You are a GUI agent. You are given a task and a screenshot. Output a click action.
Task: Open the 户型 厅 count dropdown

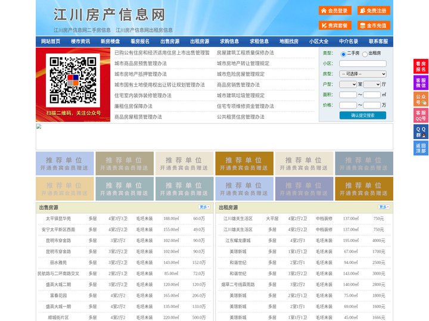coord(372,84)
